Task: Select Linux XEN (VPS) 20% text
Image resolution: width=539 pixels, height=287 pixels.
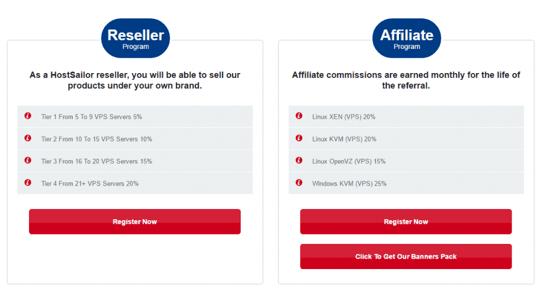Action: (344, 117)
